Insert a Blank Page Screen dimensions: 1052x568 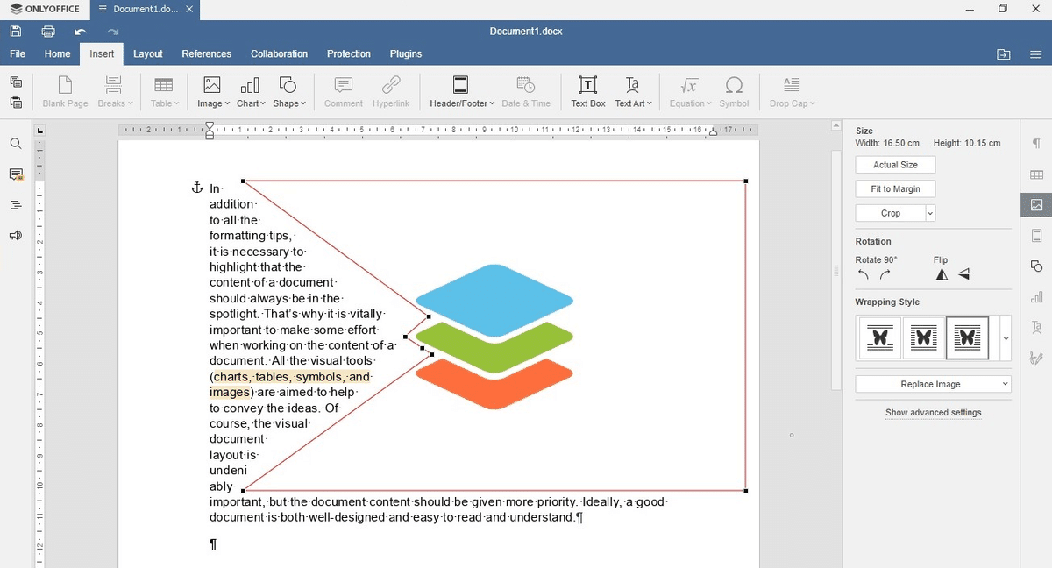click(66, 92)
